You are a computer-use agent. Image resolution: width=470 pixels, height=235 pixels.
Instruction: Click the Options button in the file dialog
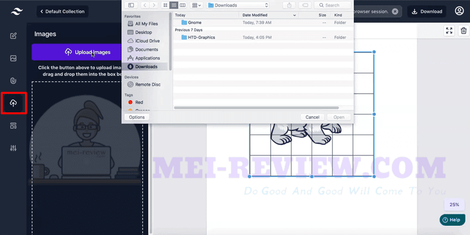coord(137,117)
